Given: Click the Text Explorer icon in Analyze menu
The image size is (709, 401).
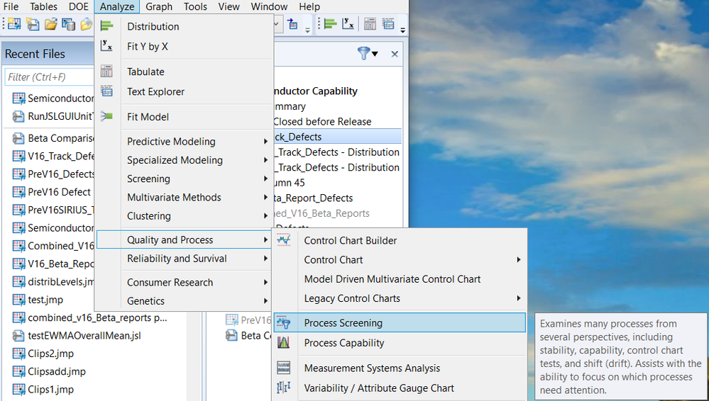Looking at the screenshot, I should (106, 91).
